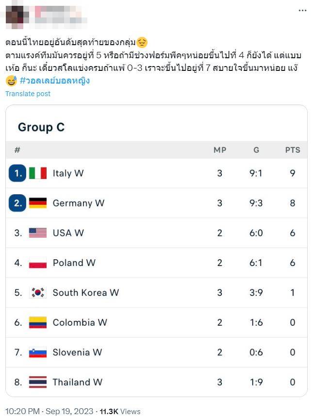
Task: Click the blue rank 2 badge
Action: [x=17, y=203]
